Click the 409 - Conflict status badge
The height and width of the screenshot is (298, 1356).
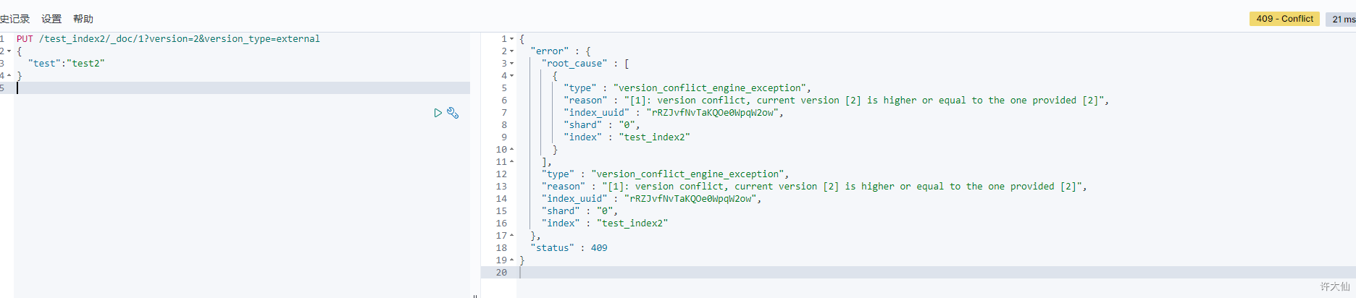pyautogui.click(x=1284, y=19)
